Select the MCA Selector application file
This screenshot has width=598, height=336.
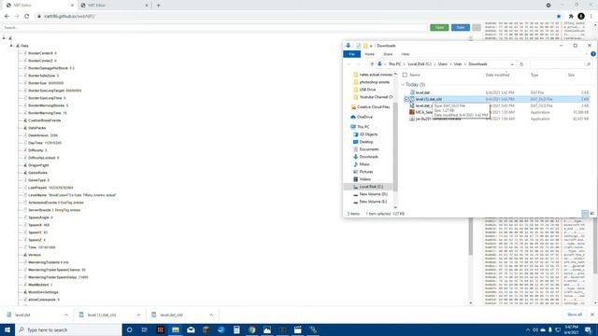click(421, 112)
